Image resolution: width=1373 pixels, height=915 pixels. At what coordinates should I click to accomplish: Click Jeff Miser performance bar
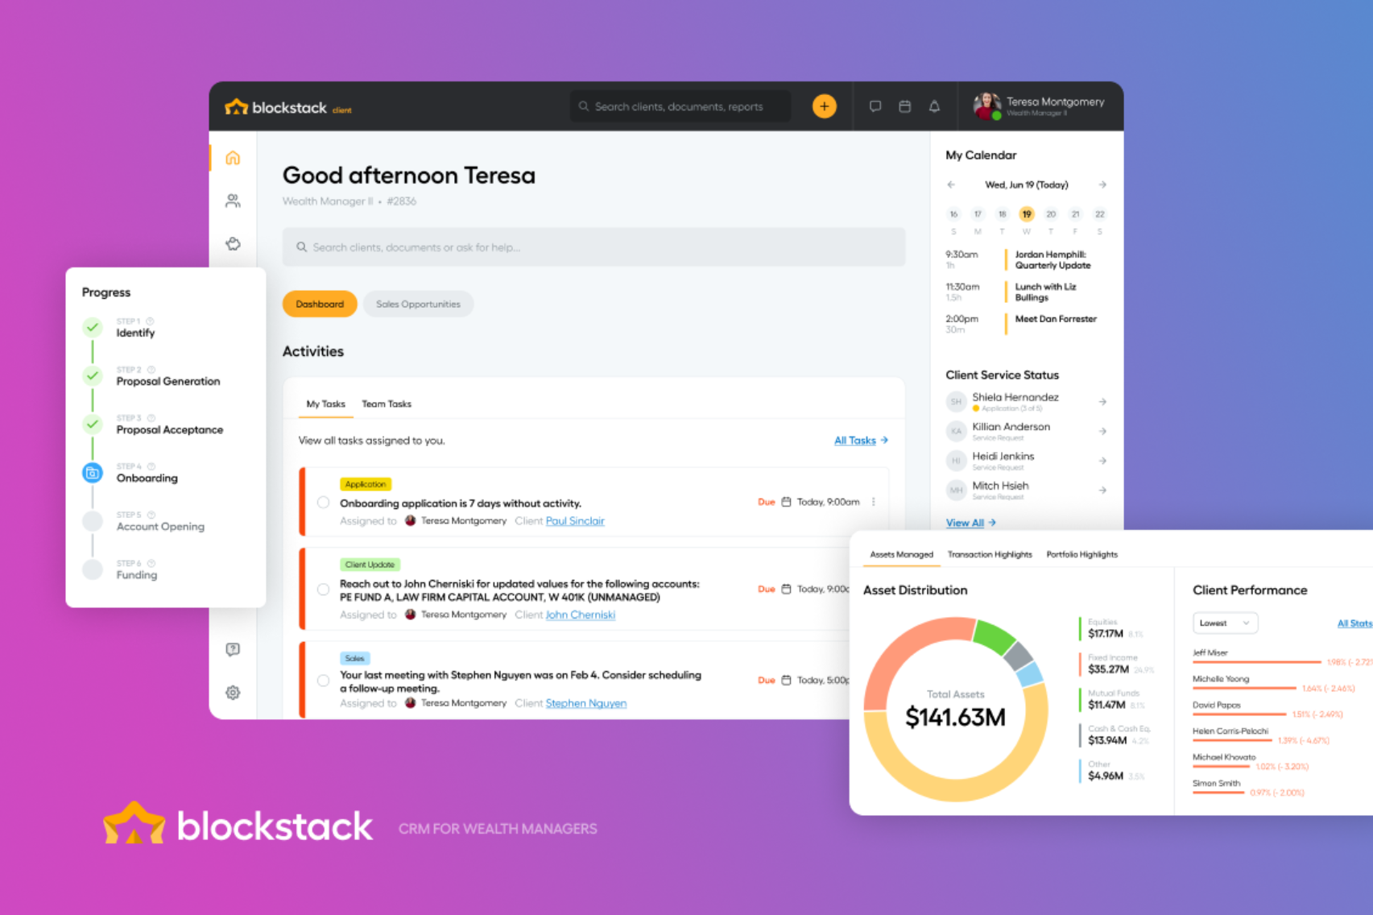(1257, 662)
